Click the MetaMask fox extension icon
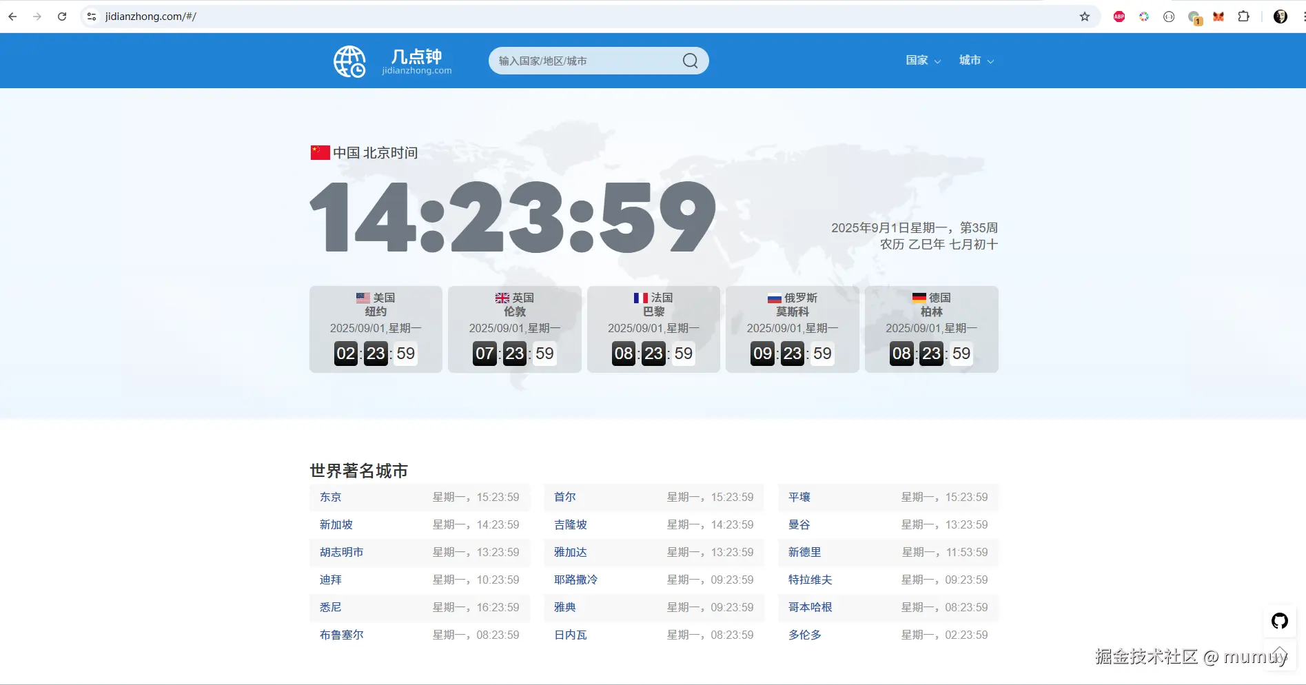 pyautogui.click(x=1218, y=16)
